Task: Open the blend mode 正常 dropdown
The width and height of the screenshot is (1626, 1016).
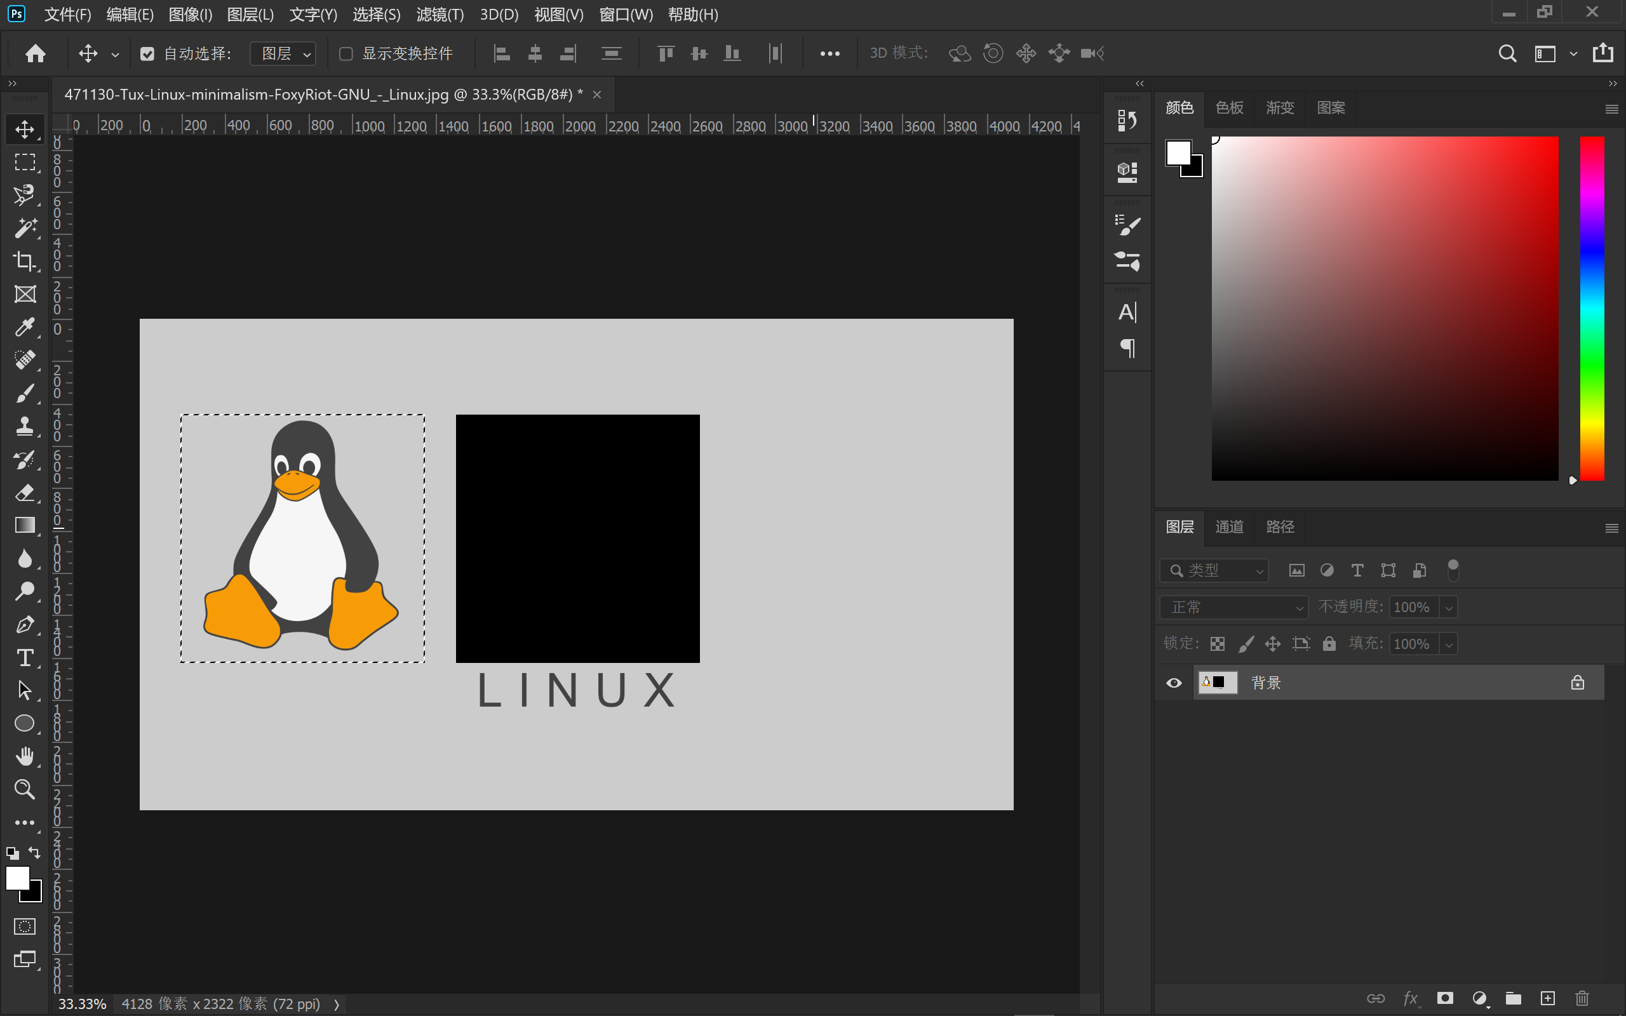Action: click(x=1233, y=608)
